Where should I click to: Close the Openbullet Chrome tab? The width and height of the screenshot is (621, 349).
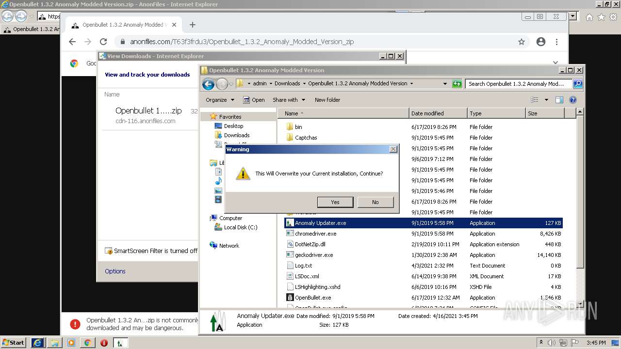pos(174,25)
